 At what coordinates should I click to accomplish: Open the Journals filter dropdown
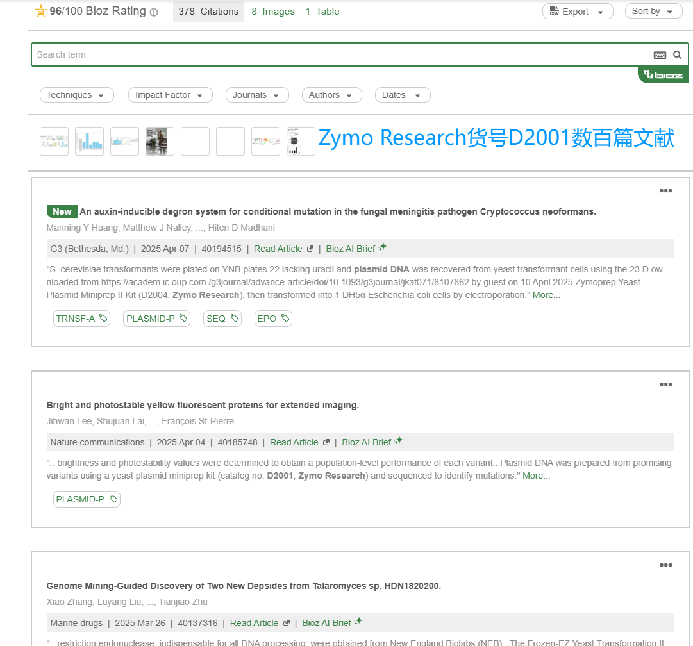[x=257, y=95]
